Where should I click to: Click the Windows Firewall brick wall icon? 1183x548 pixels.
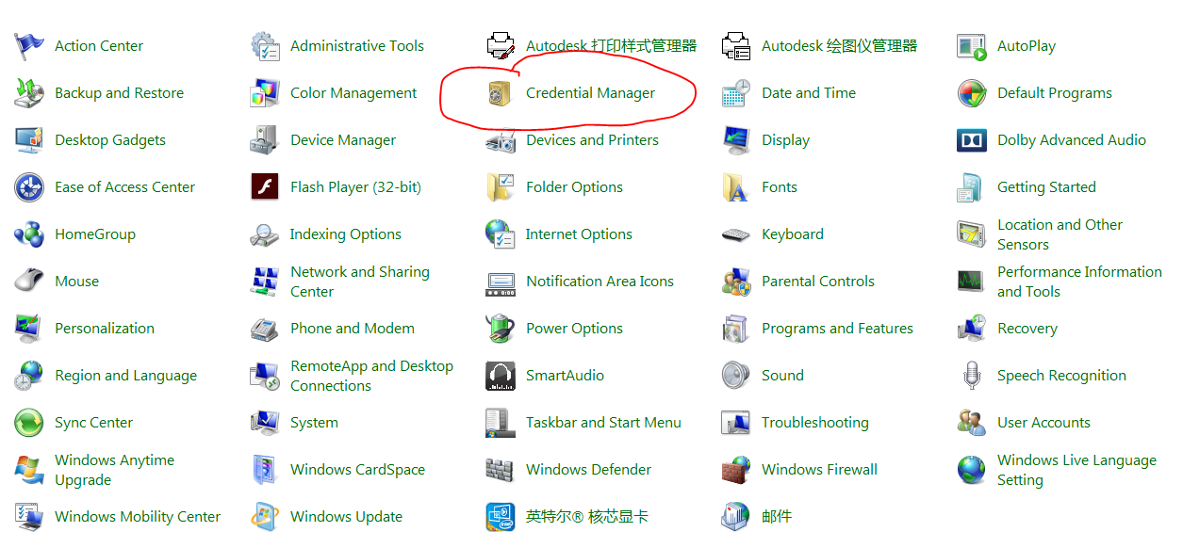pos(735,470)
